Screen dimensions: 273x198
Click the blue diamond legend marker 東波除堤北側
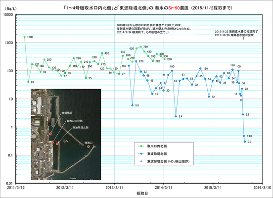[x=141, y=154]
